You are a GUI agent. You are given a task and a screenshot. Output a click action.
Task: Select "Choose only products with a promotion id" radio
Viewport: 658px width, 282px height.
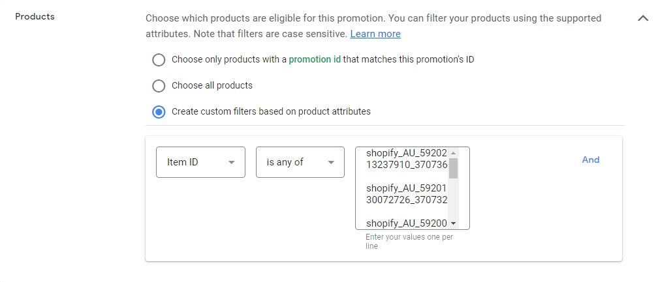tap(159, 60)
